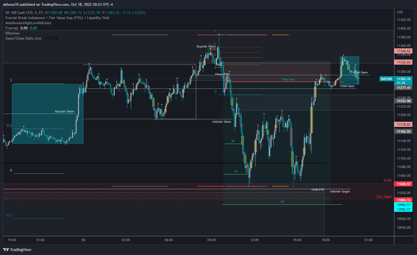Viewport: 417px width, 255px height.
Task: Click the NAS100 current price tag
Action: coord(386,79)
